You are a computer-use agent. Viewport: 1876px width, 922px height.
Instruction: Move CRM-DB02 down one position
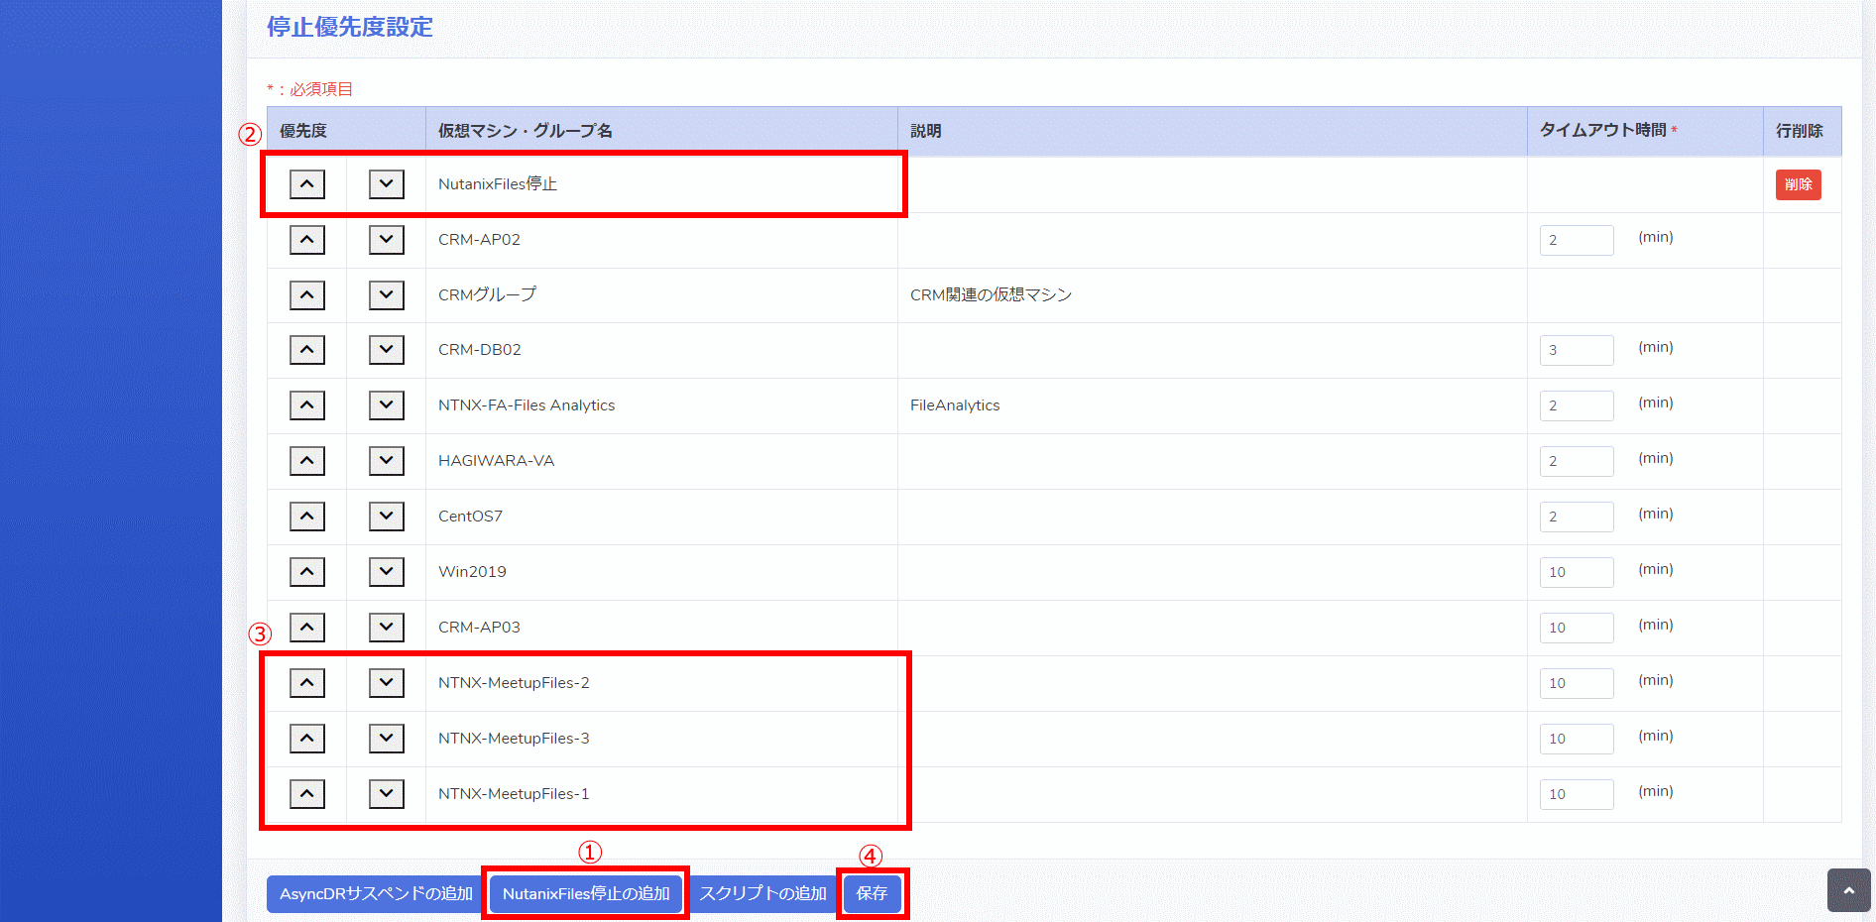coord(387,350)
